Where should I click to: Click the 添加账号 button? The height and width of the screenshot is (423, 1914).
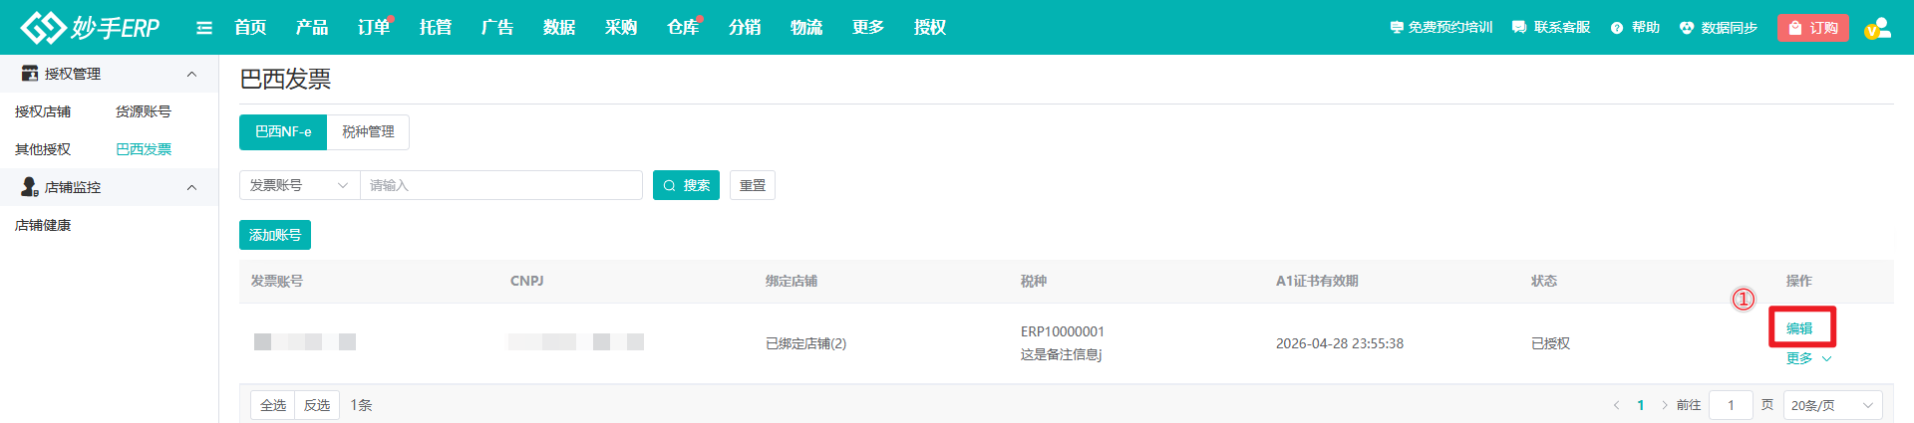point(275,235)
